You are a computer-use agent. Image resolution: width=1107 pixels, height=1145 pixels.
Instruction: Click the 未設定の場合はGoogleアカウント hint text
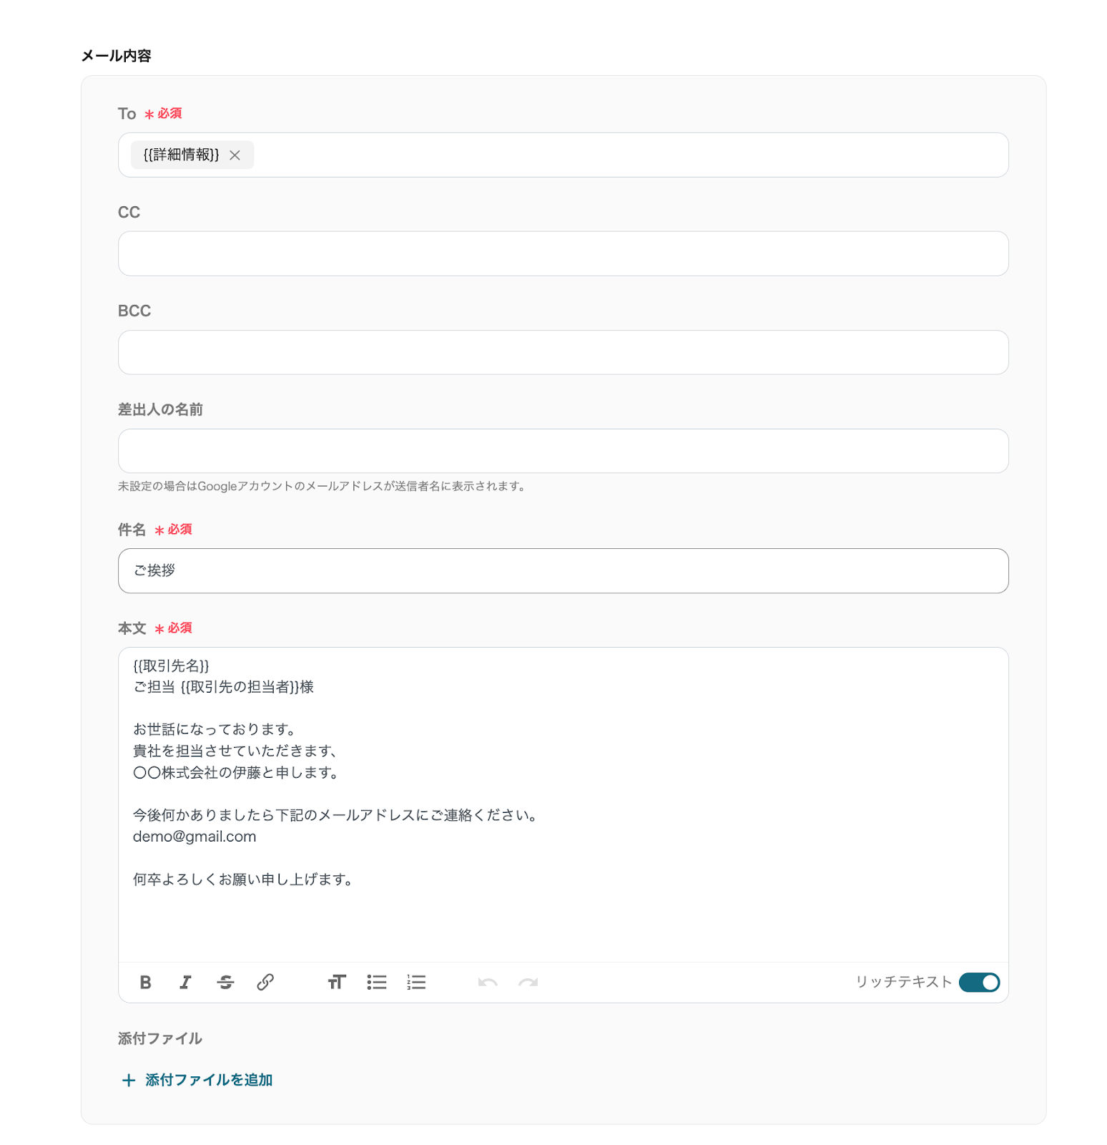324,487
